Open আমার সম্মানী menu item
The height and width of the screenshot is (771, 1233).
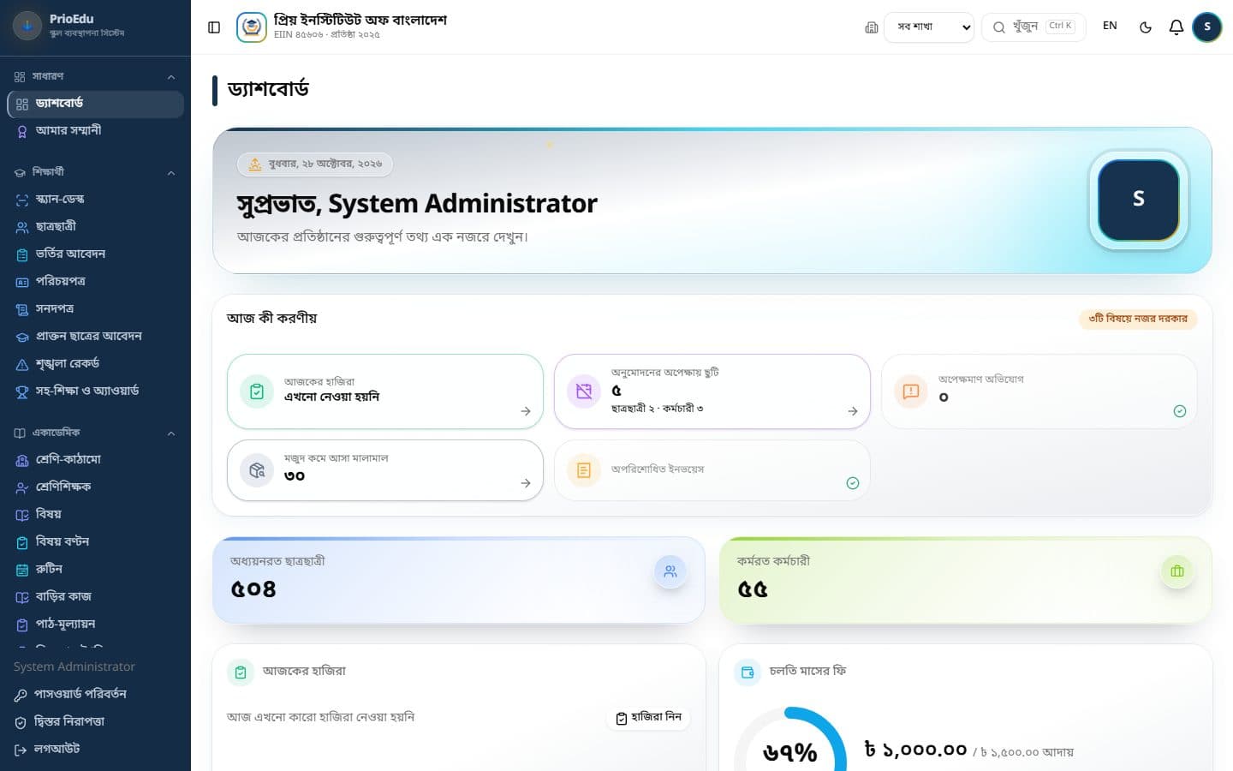pos(95,131)
